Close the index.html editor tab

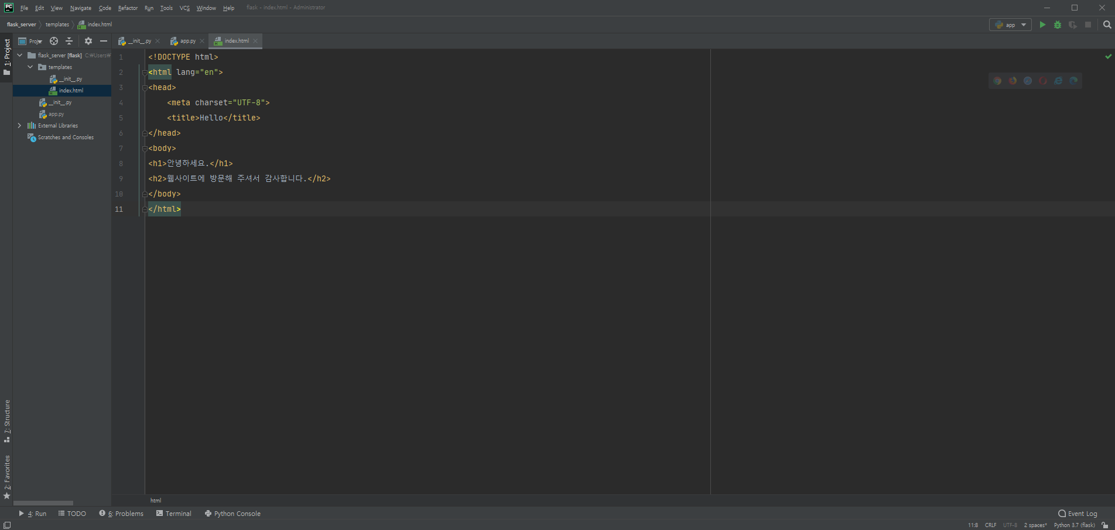tap(255, 41)
